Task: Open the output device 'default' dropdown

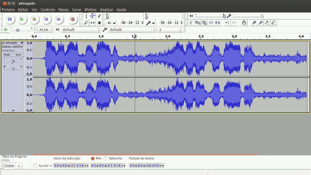Action: click(81, 29)
